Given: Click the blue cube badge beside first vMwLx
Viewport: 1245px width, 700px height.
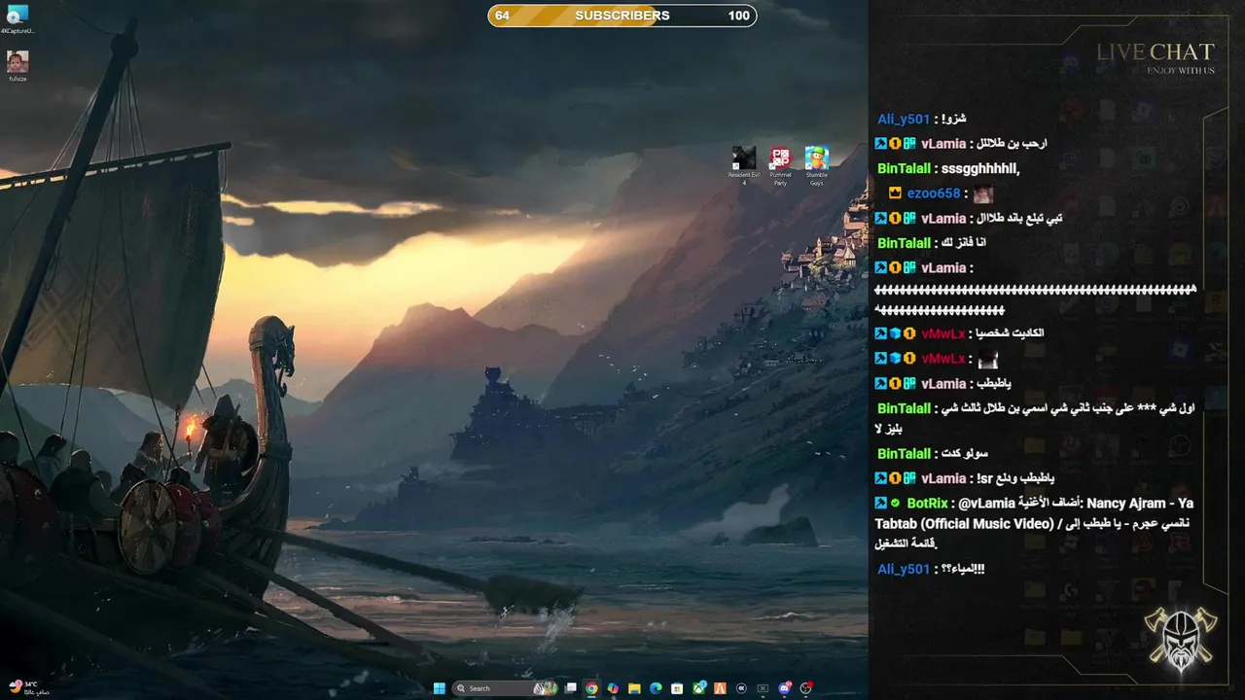Looking at the screenshot, I should [x=895, y=333].
